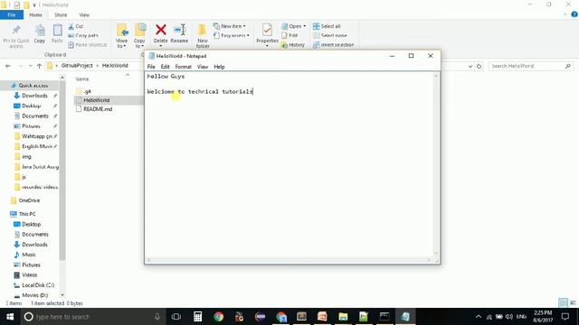Open Music under This PC

pos(28,255)
